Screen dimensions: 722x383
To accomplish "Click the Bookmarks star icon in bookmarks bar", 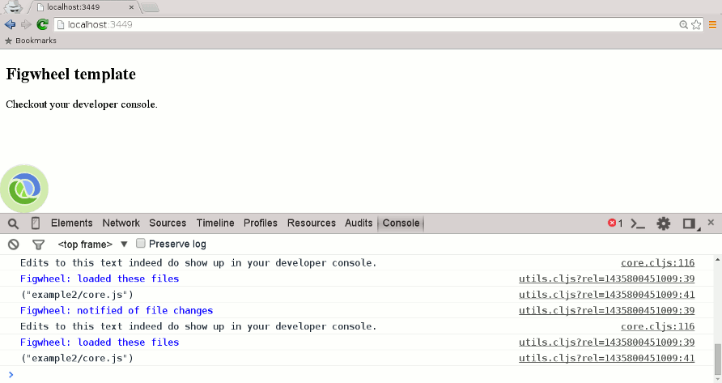I will click(x=8, y=40).
